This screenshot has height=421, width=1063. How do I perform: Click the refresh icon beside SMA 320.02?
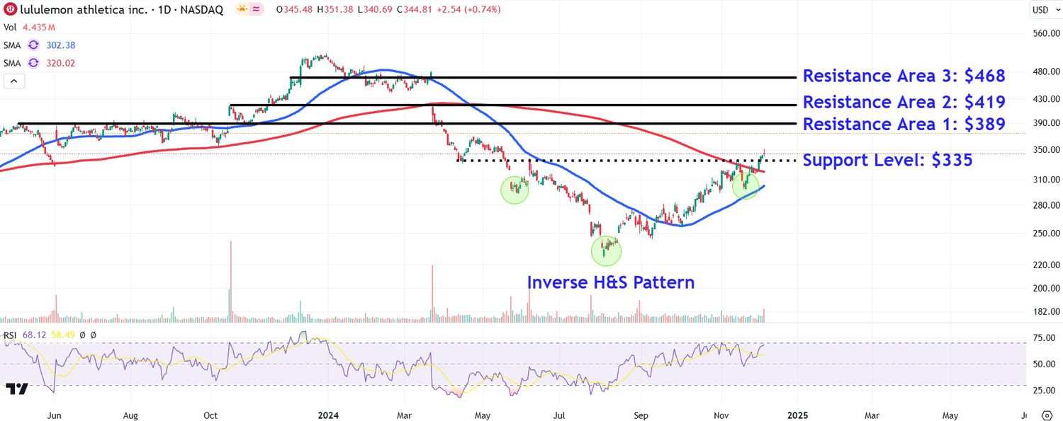[33, 63]
